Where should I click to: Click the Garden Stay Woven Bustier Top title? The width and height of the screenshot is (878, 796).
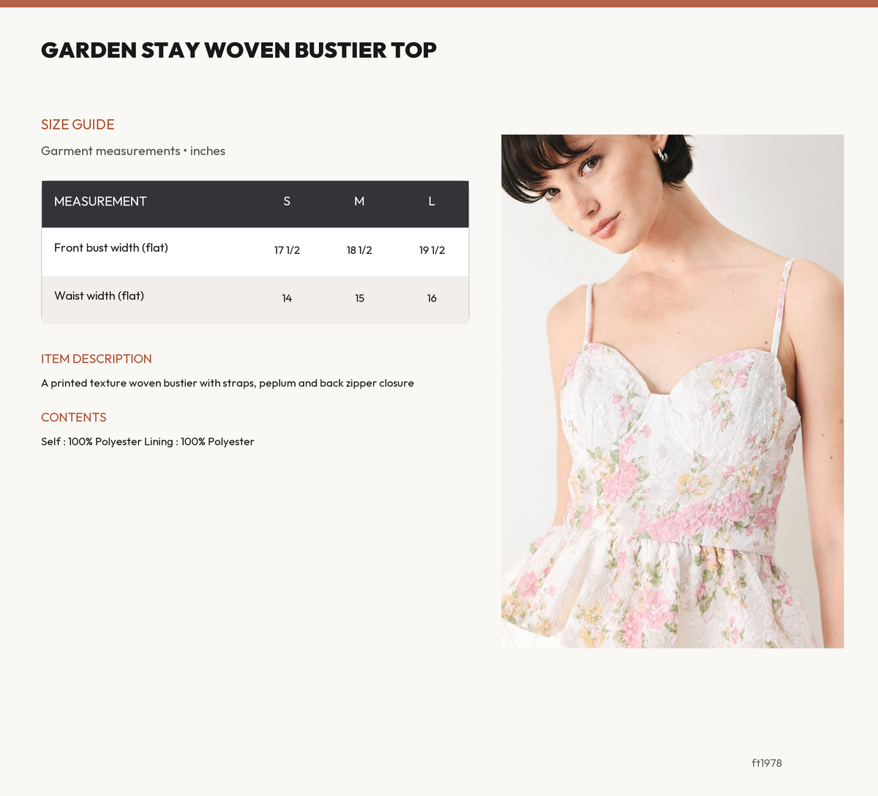click(x=239, y=50)
